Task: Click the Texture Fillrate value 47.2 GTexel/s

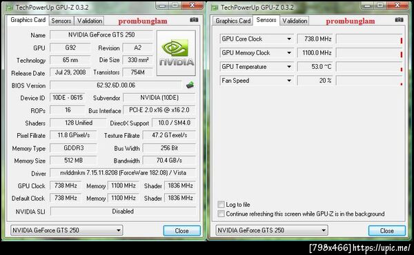Action: point(169,135)
